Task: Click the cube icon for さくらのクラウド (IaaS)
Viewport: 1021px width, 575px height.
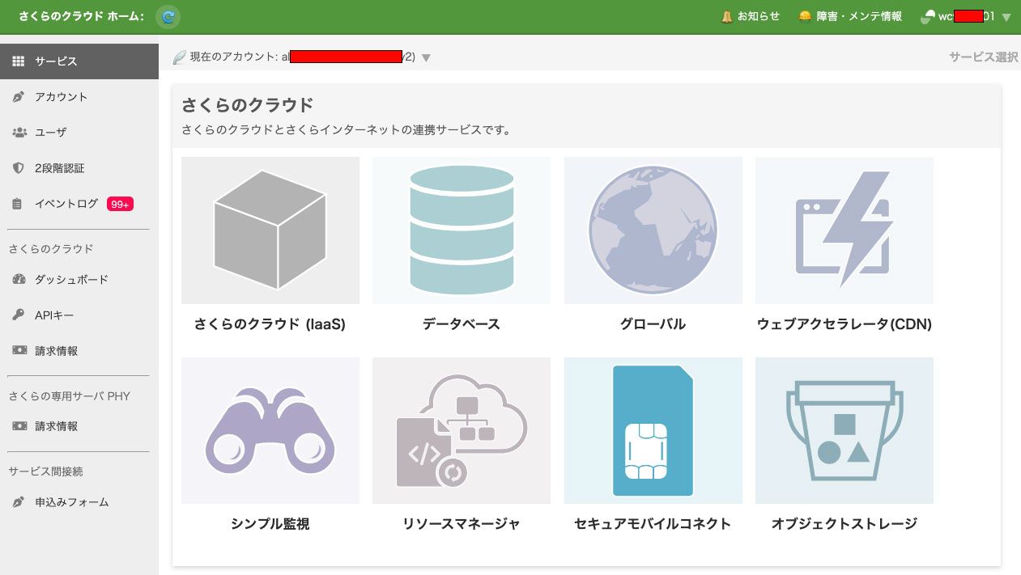Action: coord(270,230)
